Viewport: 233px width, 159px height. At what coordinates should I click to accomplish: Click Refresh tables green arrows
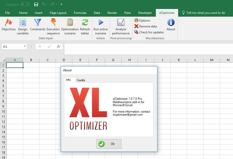tap(85, 27)
